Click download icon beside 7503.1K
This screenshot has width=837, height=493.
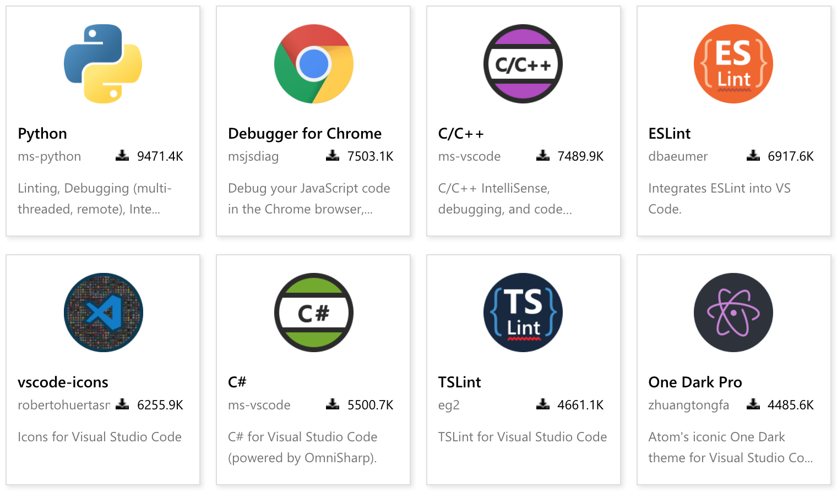pos(333,156)
